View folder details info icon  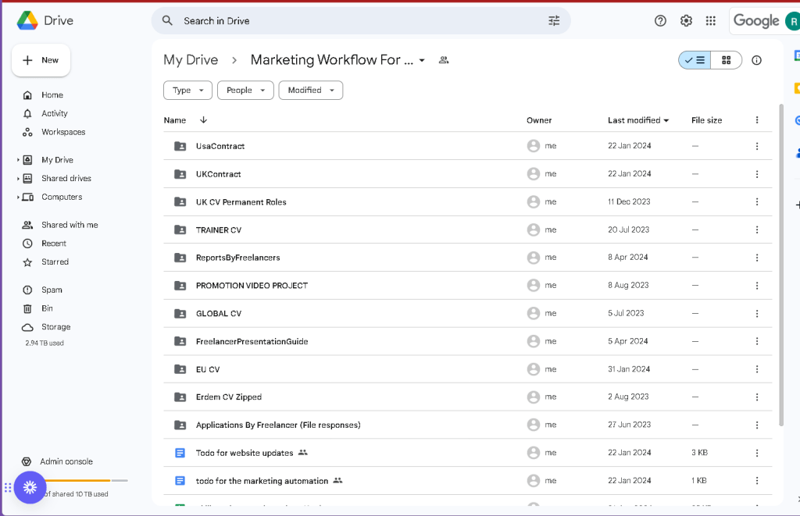[x=756, y=60]
